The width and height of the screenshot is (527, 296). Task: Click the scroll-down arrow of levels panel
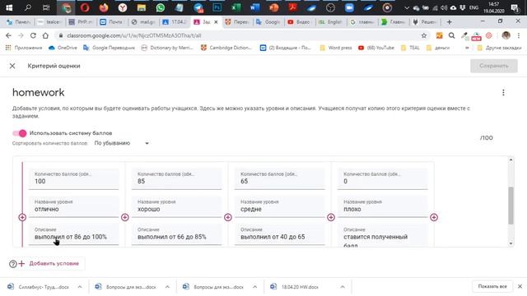(x=511, y=243)
